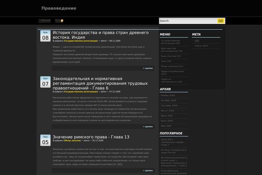Viewport: 262px width, 175px height.
Task: Open Обзор законов category in римского права post meta
Action: click(x=72, y=140)
